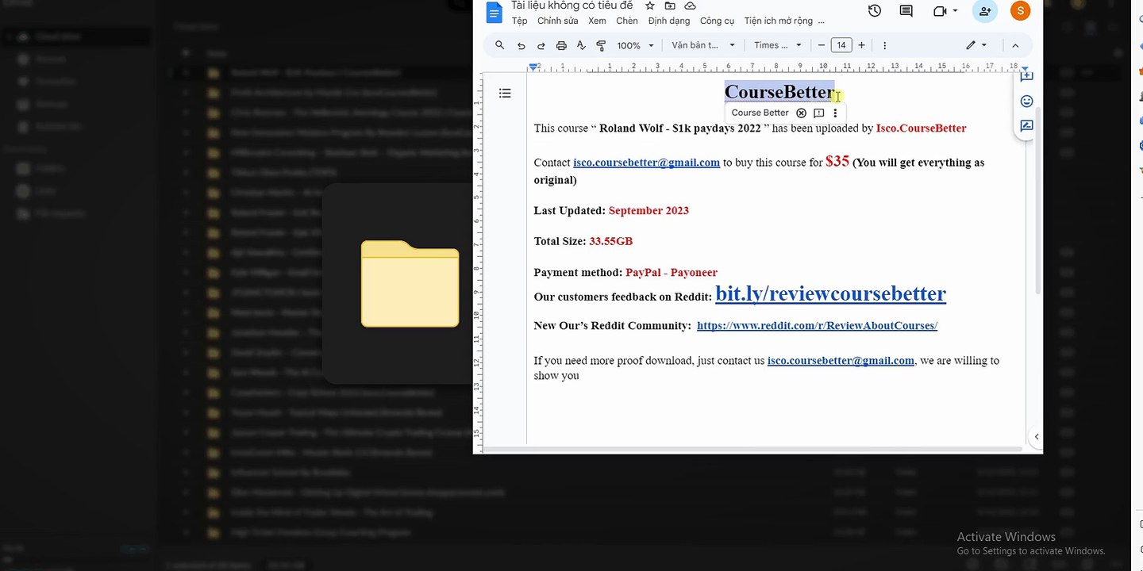The width and height of the screenshot is (1143, 571).
Task: Click the email link after 'just contact us'
Action: coord(841,360)
